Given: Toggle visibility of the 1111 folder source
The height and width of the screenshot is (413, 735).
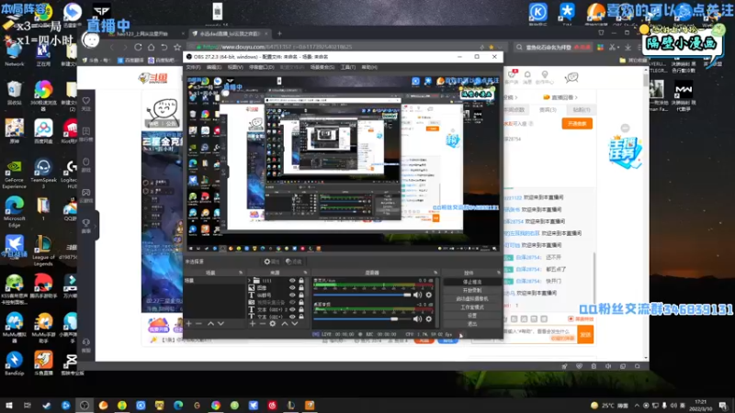Looking at the screenshot, I should coord(292,281).
